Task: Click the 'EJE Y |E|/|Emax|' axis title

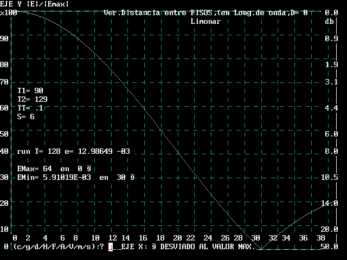Action: 34,4
